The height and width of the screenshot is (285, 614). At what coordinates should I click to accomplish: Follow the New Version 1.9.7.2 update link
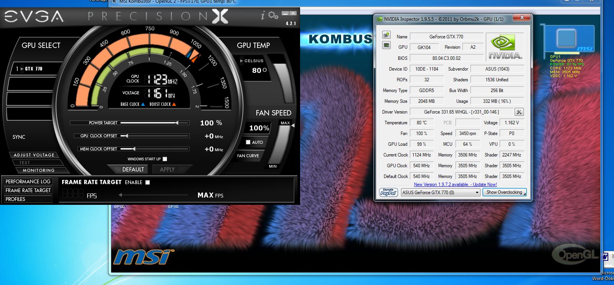455,185
